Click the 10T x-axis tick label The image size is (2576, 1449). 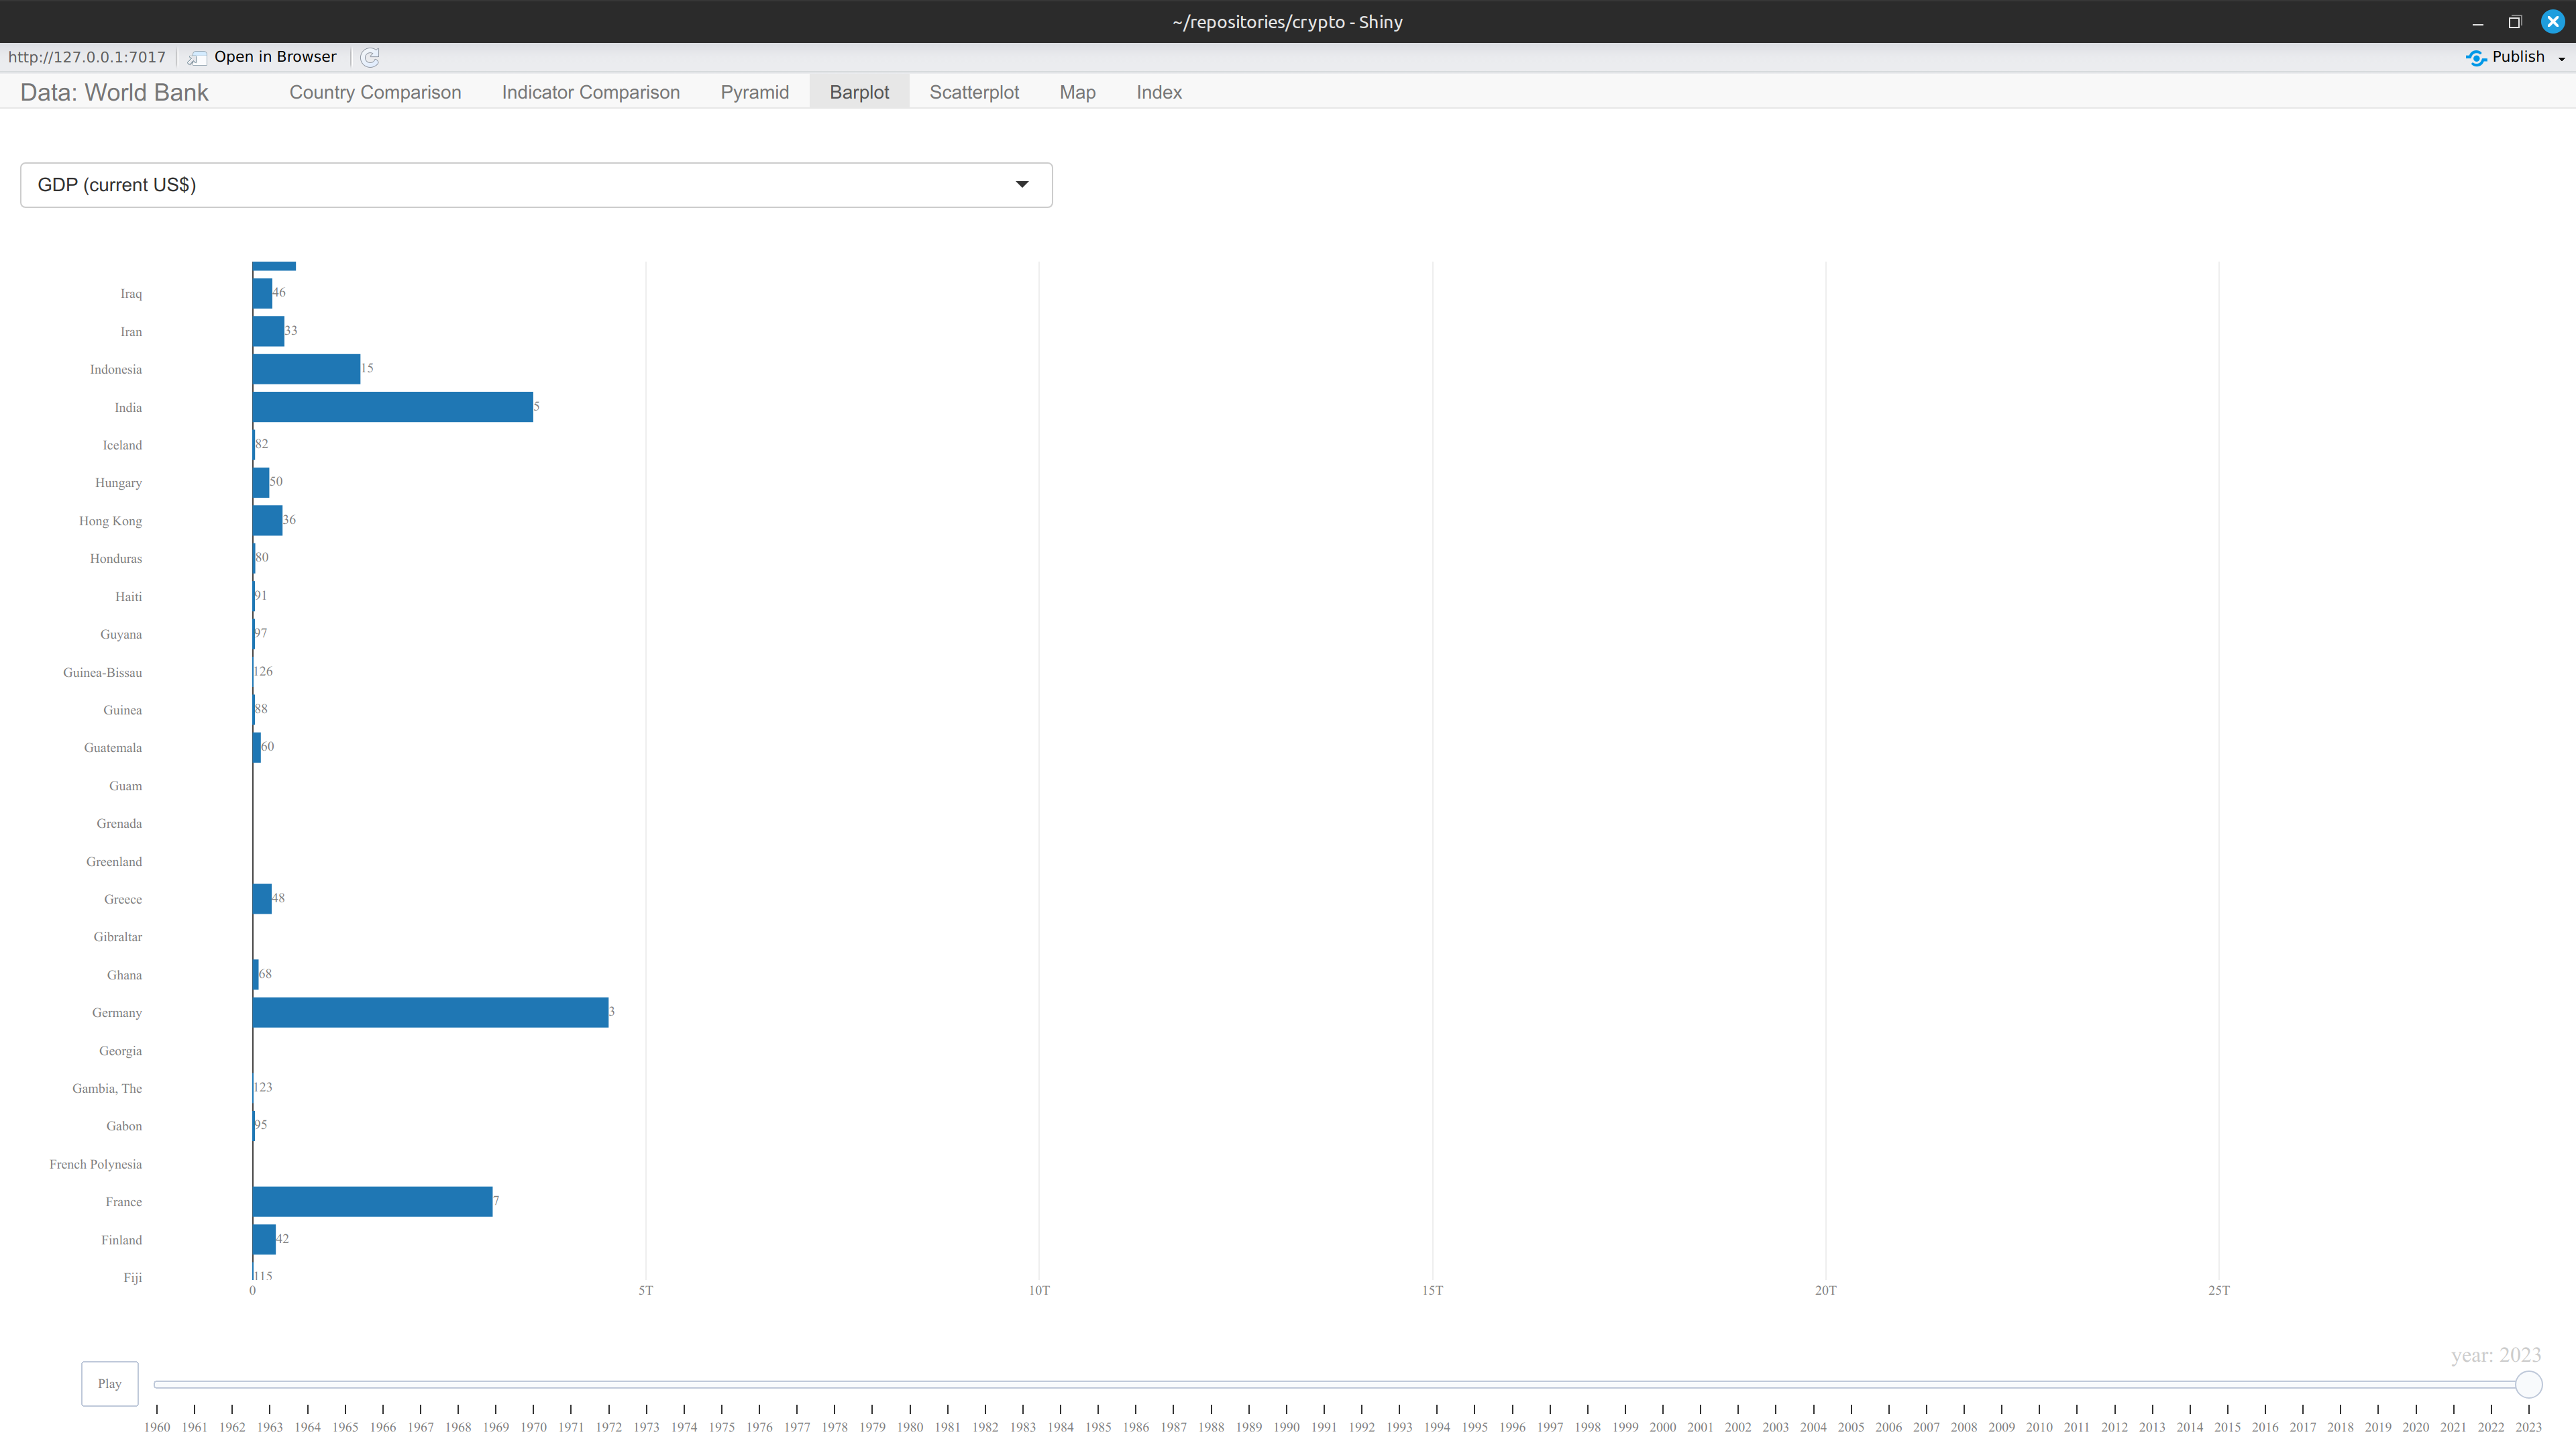pyautogui.click(x=1039, y=1290)
